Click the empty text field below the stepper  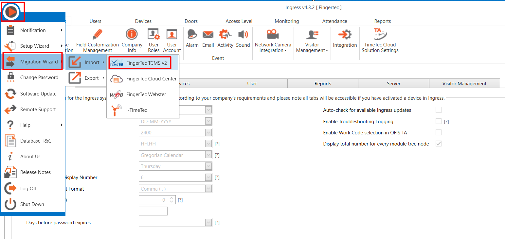pos(153,211)
